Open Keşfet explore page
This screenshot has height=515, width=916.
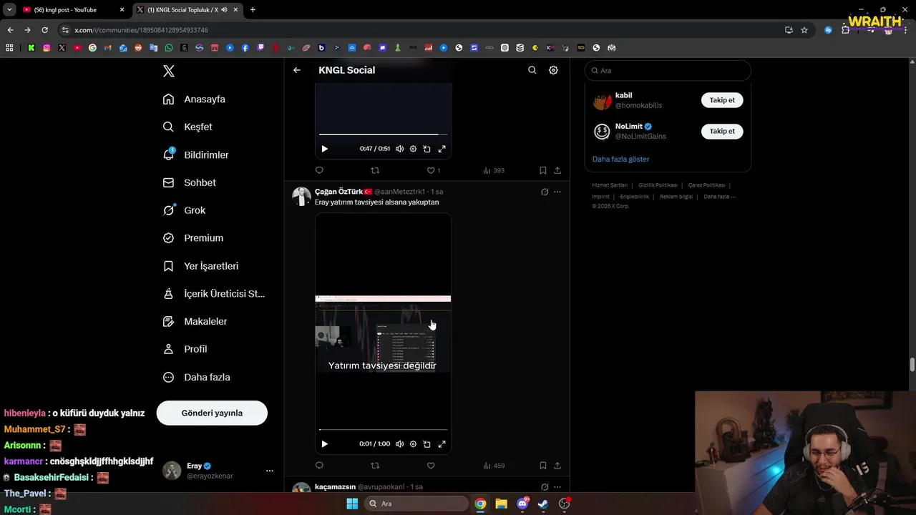pyautogui.click(x=187, y=127)
